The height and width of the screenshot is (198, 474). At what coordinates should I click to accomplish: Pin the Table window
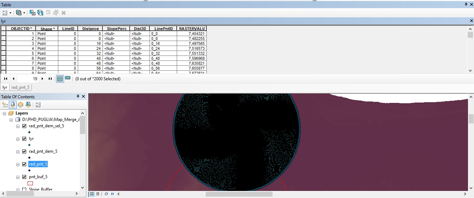pos(466,5)
